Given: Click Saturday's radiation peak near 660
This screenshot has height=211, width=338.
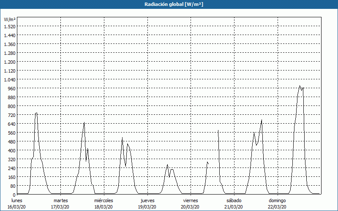Looking at the screenshot, I should [x=262, y=120].
